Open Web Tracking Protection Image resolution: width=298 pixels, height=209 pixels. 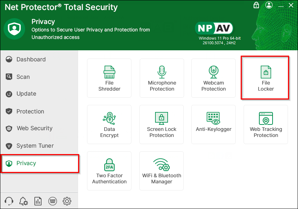265,124
